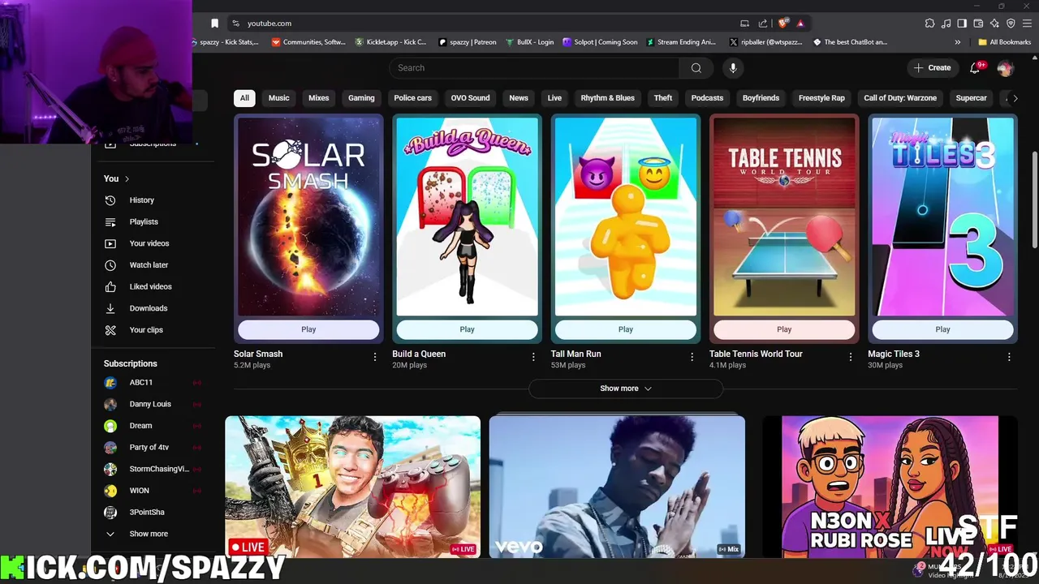Open the Vevo mix video thumbnail
The image size is (1039, 584).
[x=617, y=487]
